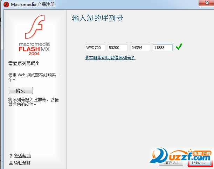214x169 pixels.
Task: Close the Macromedia 产品注册 window
Action: [x=207, y=3]
